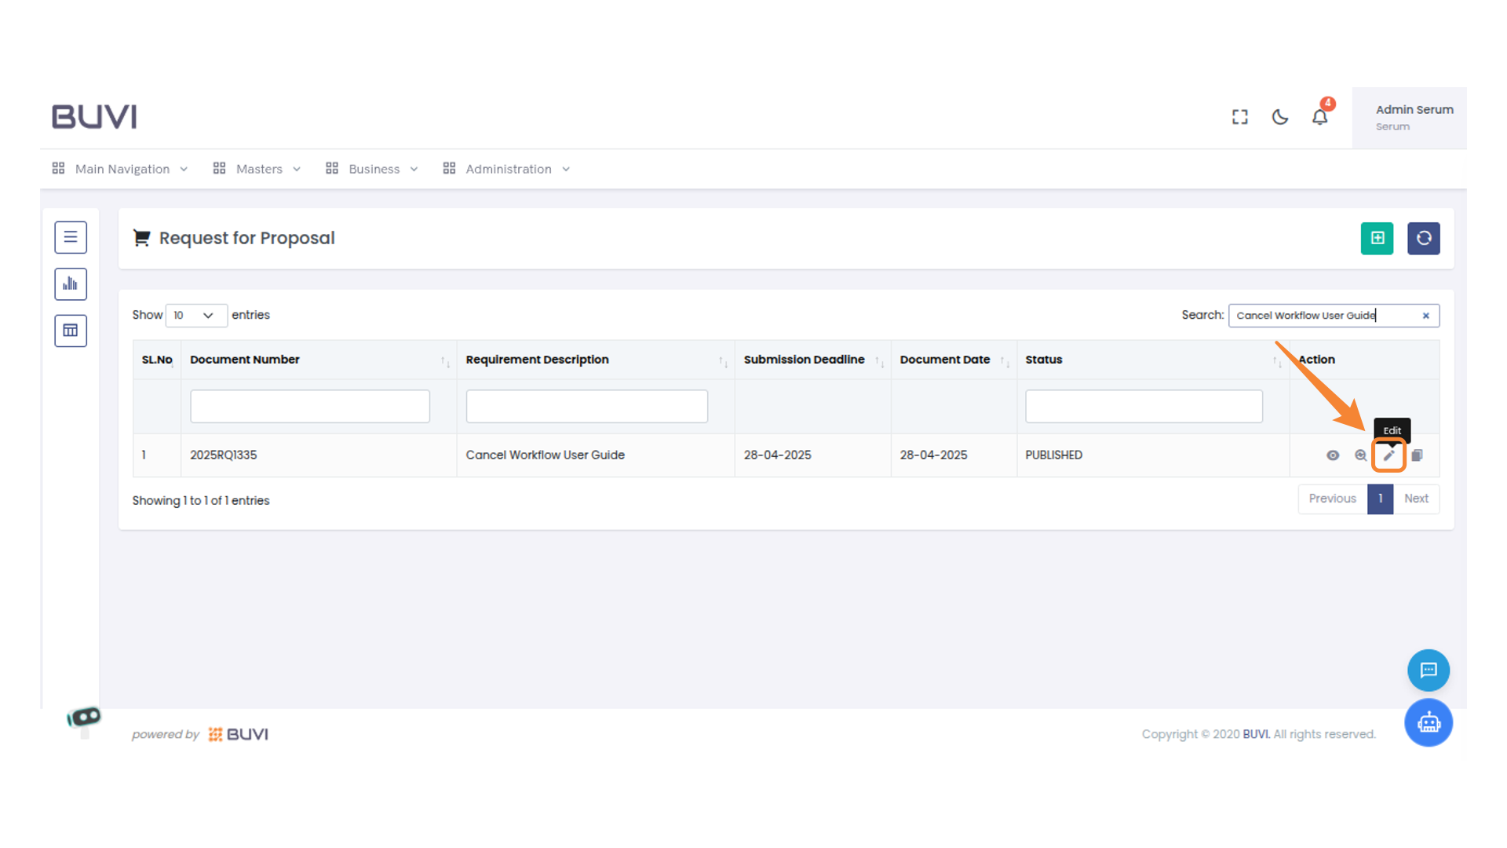The width and height of the screenshot is (1507, 848).
Task: Click the green add new RFP button
Action: tap(1377, 238)
